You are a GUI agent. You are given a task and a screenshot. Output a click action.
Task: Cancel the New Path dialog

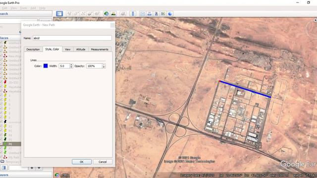[x=103, y=162]
